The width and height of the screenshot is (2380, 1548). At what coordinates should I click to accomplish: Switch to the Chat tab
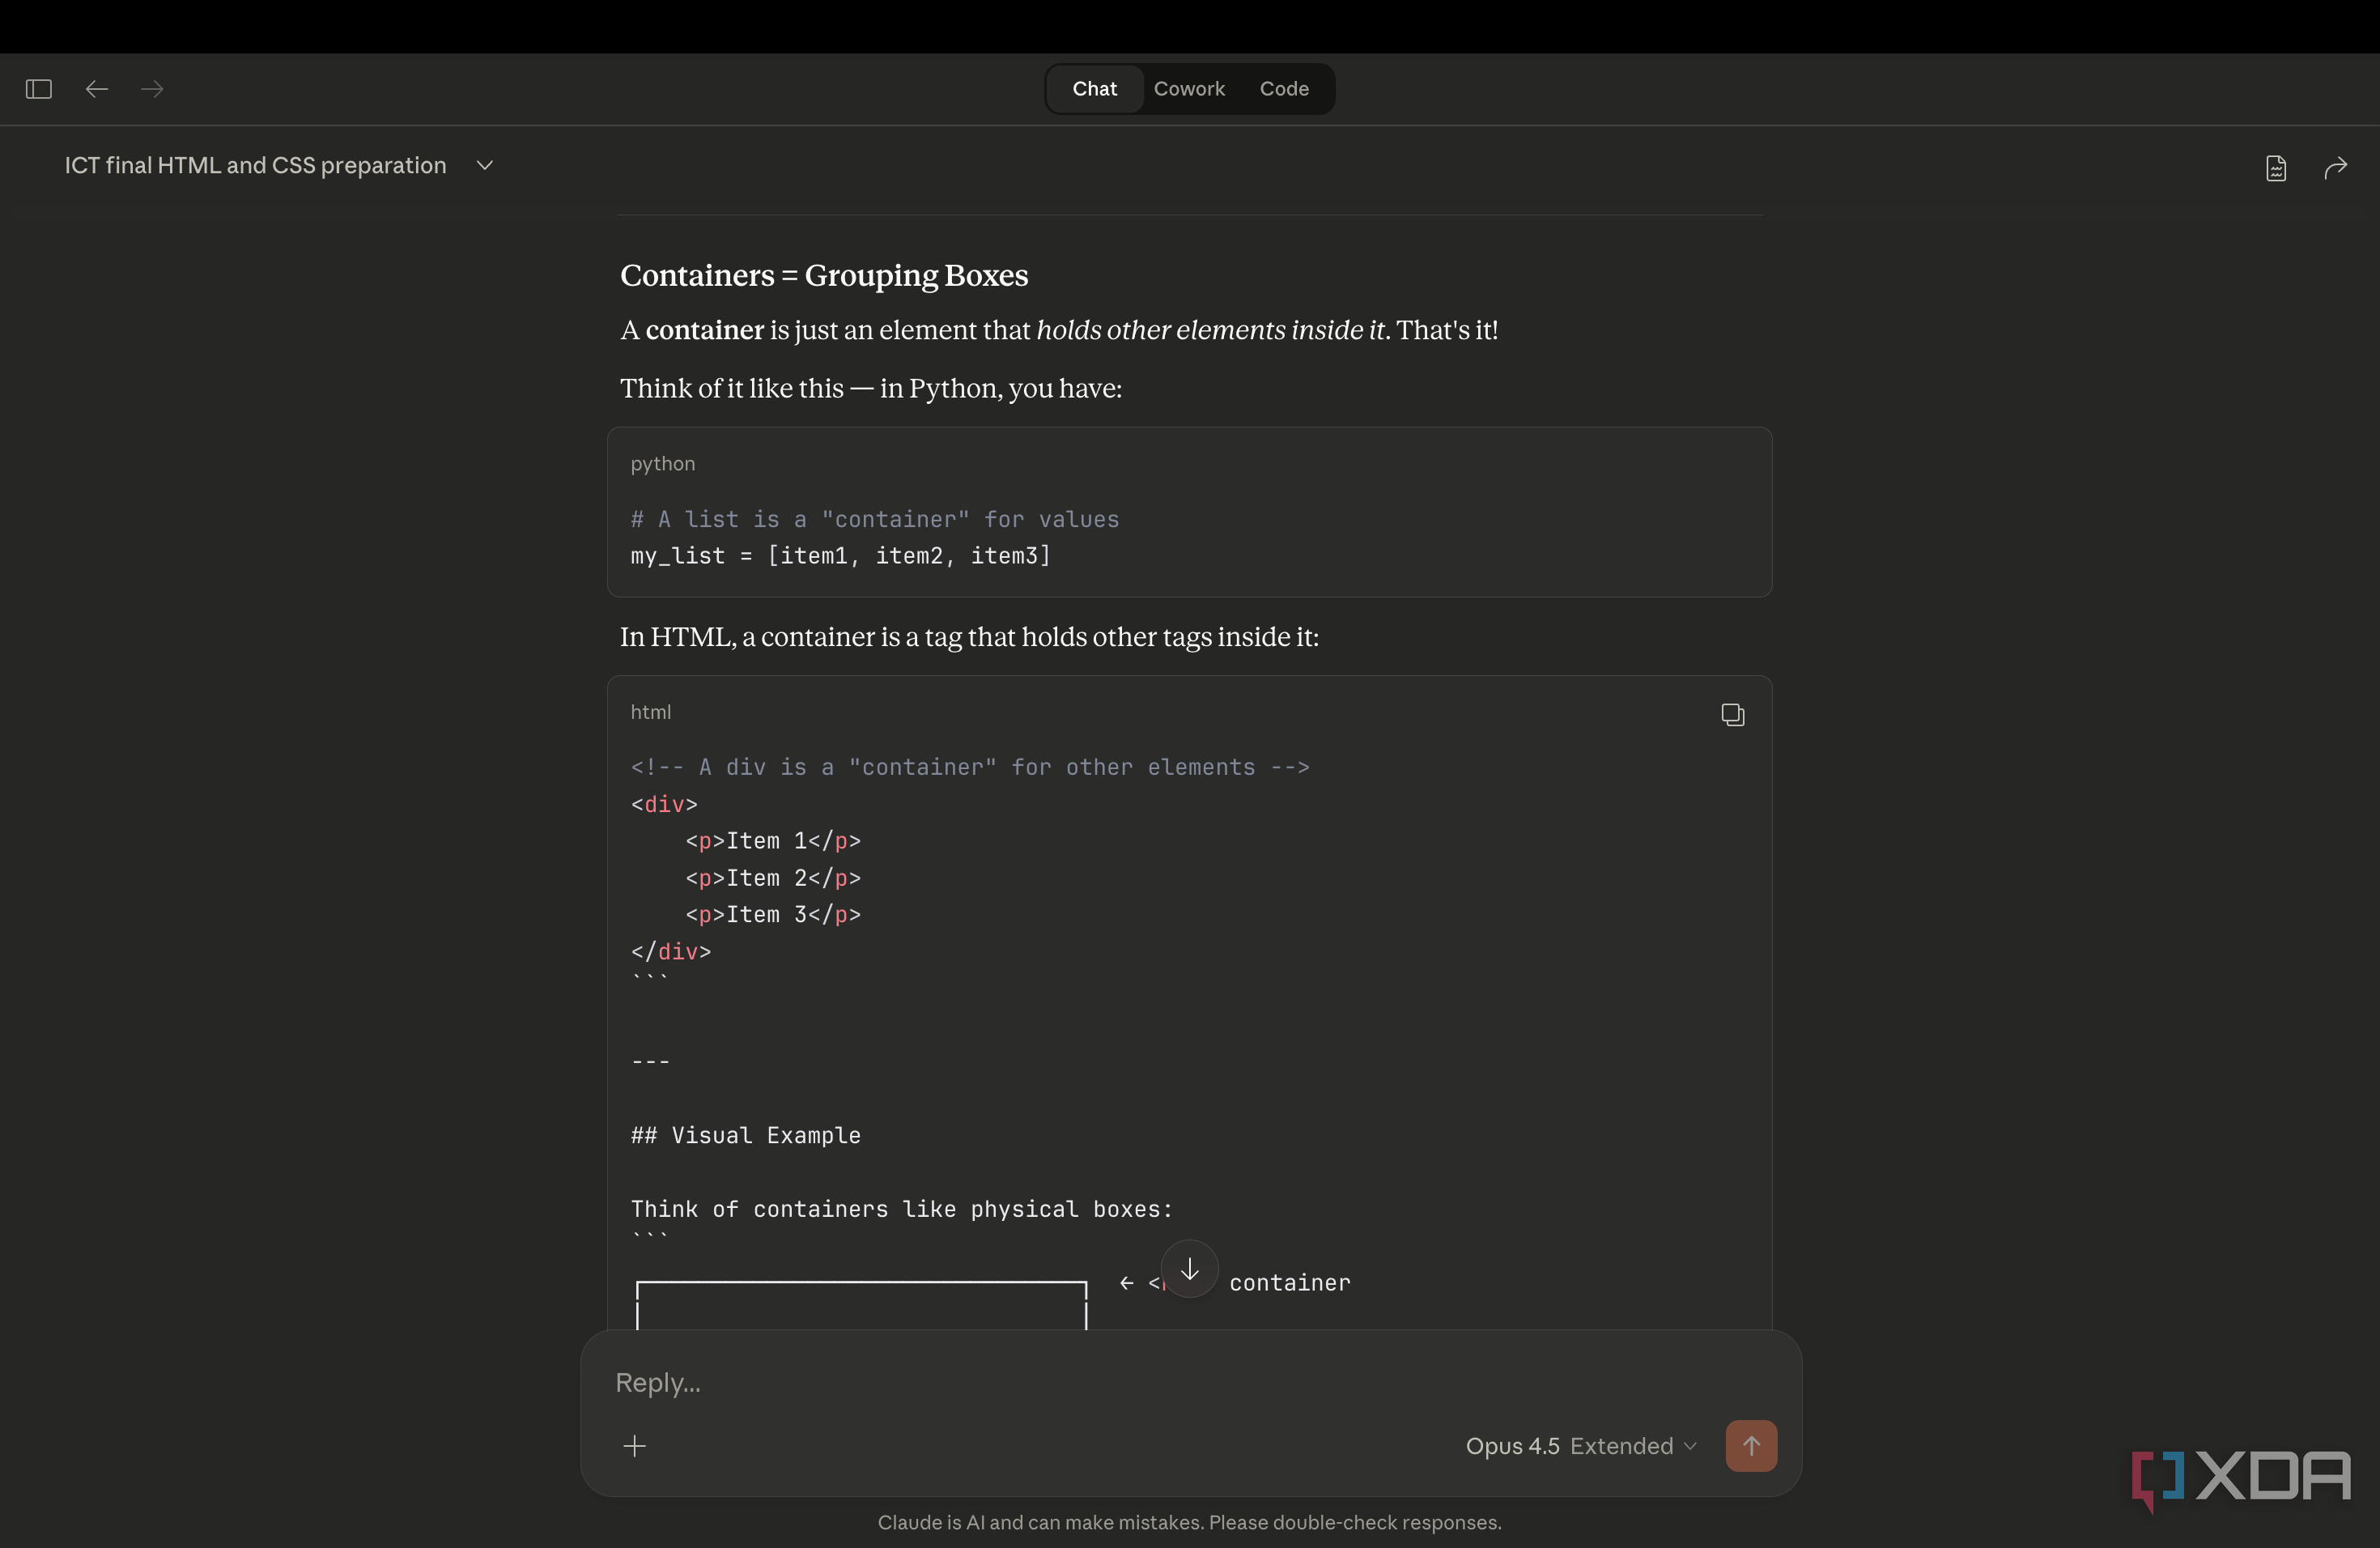1094,89
